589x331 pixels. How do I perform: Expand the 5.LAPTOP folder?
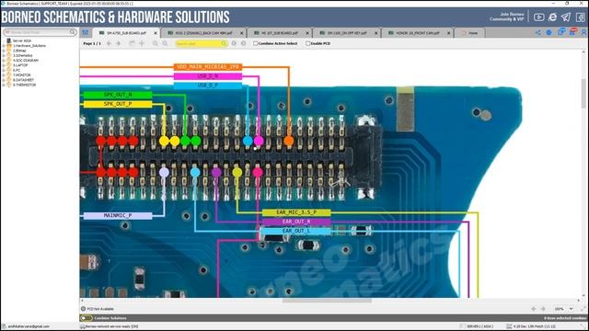point(4,65)
